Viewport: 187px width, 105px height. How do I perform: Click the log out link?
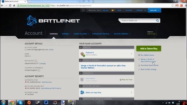(x=105, y=10)
